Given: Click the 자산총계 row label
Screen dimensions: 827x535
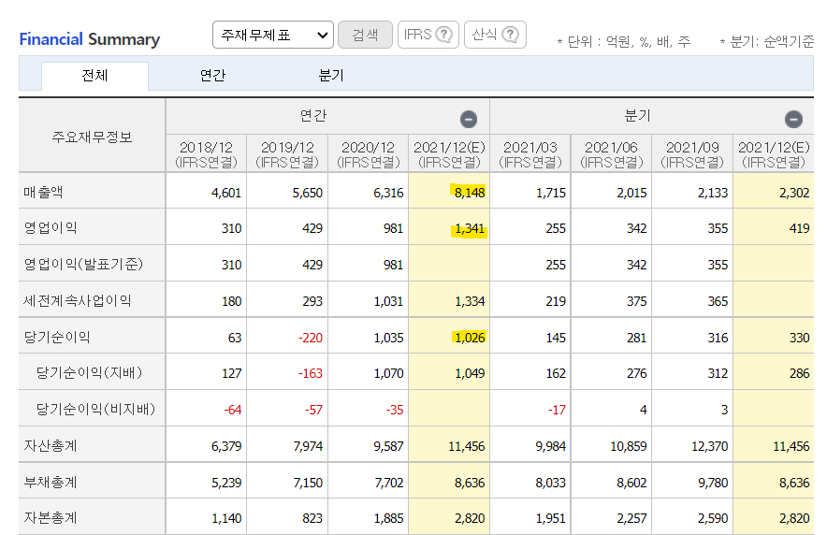Looking at the screenshot, I should [x=51, y=445].
